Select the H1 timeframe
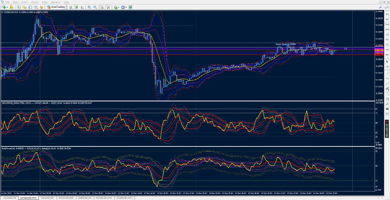This screenshot has height=200, width=390. pos(387,34)
